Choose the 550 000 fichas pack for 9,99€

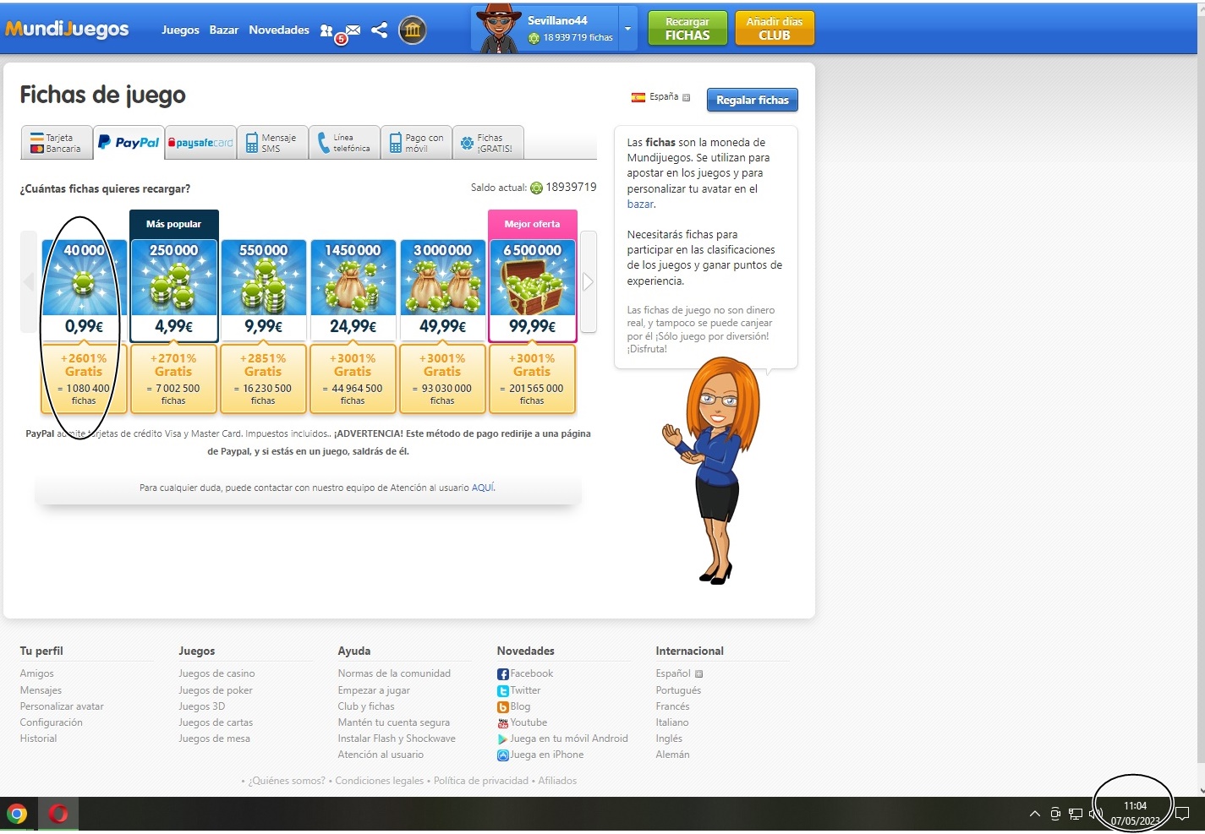pyautogui.click(x=263, y=290)
